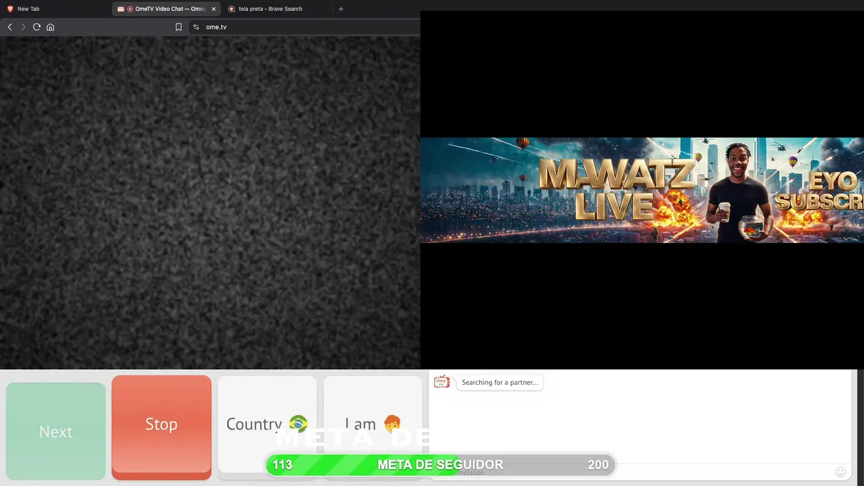Screen dimensions: 864x486
Task: Bookmark the current page
Action: pos(178,27)
